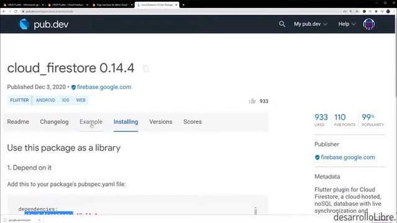Click the 'Metadata' heading

(x=327, y=177)
